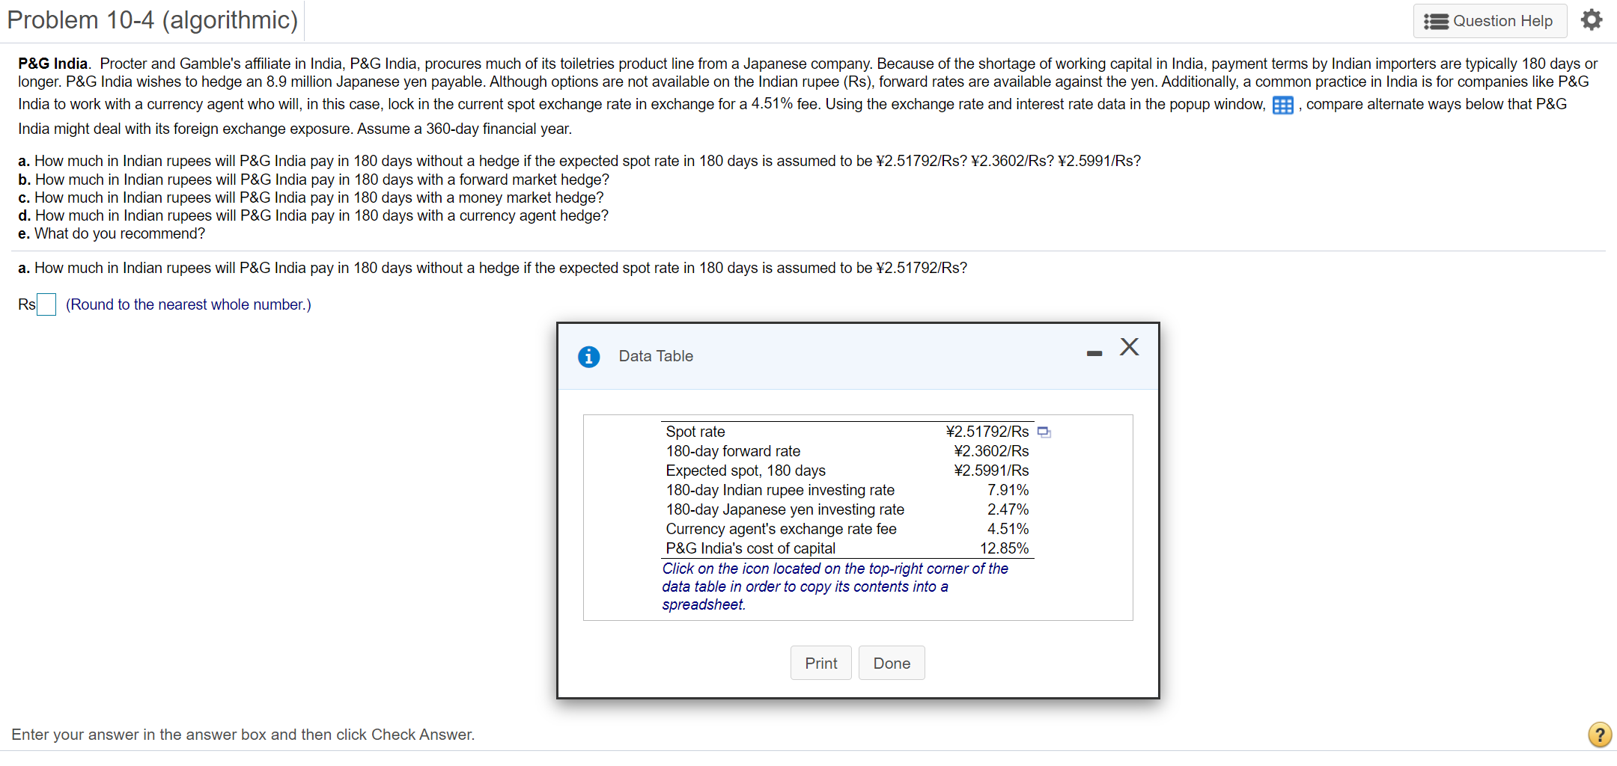
Task: Open the data table popup grid icon
Action: coord(1282,105)
